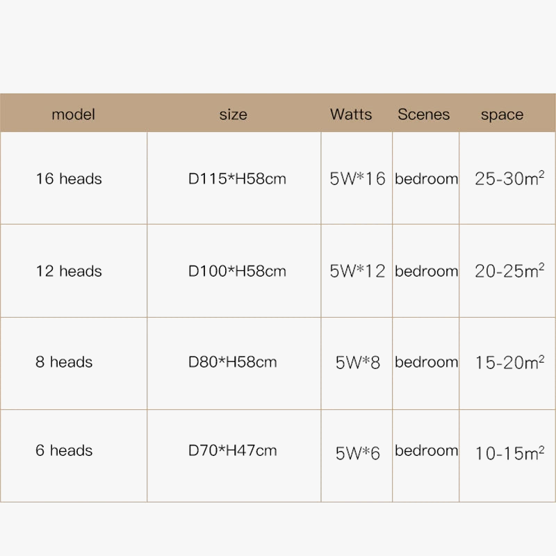This screenshot has height=556, width=556.
Task: Click the "Scenes" column header
Action: click(424, 114)
